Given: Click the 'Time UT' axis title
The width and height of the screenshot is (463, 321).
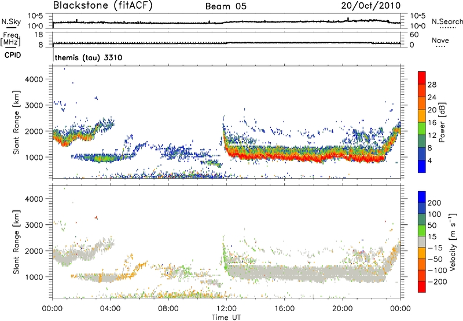Looking at the screenshot, I should coord(226,318).
